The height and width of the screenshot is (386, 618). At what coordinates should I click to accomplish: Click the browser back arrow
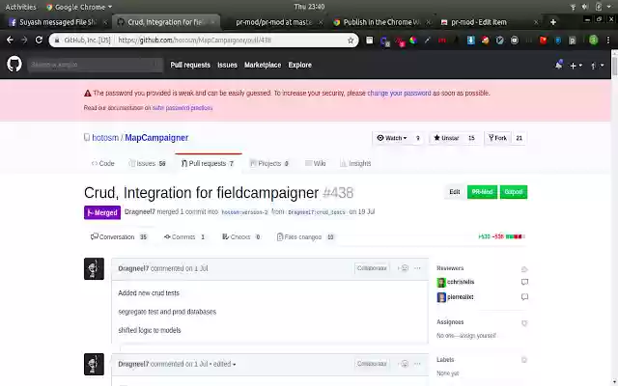[x=10, y=41]
